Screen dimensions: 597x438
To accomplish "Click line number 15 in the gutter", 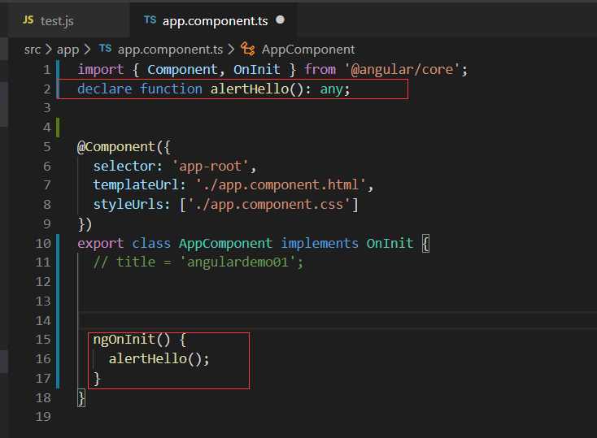I will (x=43, y=339).
